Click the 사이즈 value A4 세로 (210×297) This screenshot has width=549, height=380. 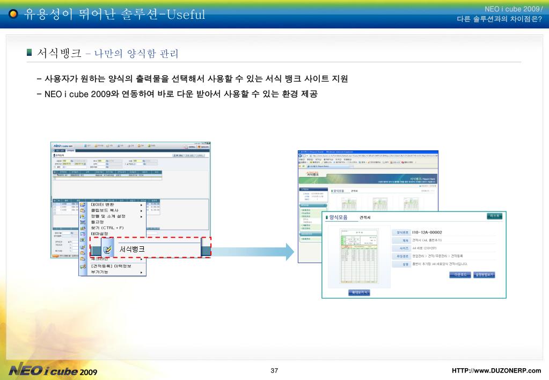pos(424,248)
